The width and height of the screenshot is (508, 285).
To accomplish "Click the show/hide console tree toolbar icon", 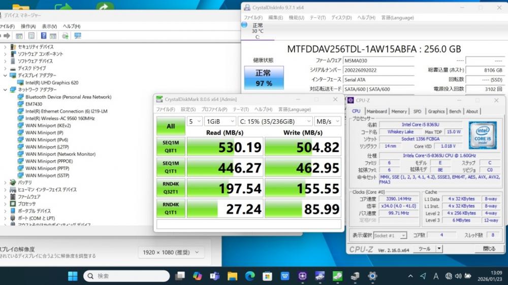I will (19, 36).
